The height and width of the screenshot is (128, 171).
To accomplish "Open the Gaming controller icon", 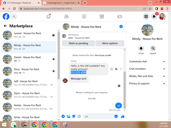I will point(120,16).
